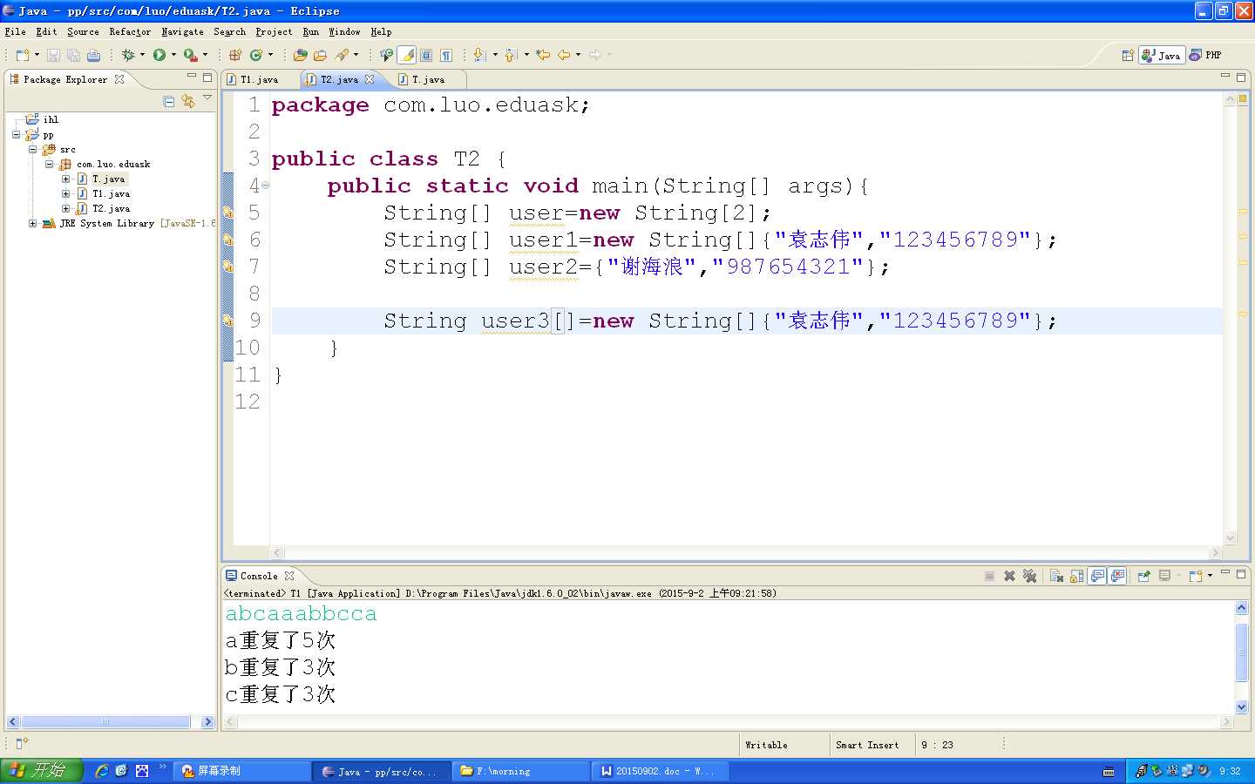Click the Console vertical scrollbar thumb
1255x784 pixels.
(1242, 652)
